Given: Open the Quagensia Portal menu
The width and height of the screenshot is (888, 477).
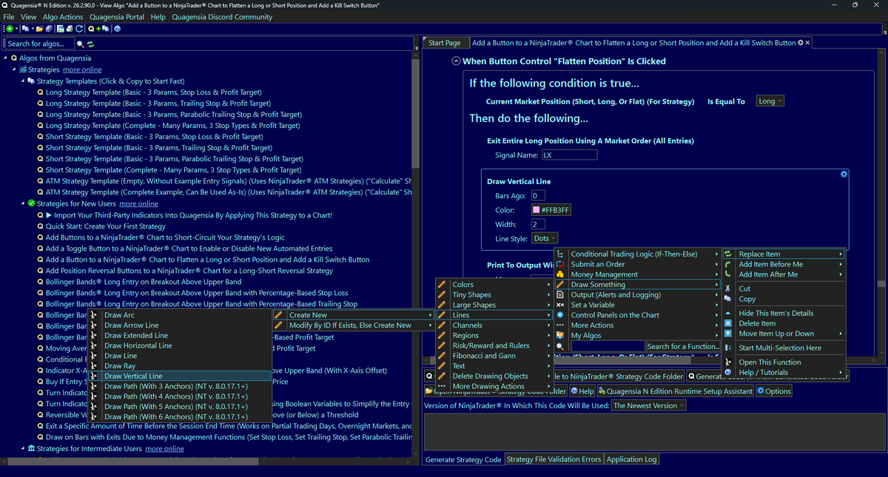Looking at the screenshot, I should 117,16.
